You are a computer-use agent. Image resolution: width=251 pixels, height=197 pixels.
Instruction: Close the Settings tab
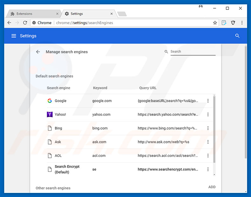tap(112, 14)
